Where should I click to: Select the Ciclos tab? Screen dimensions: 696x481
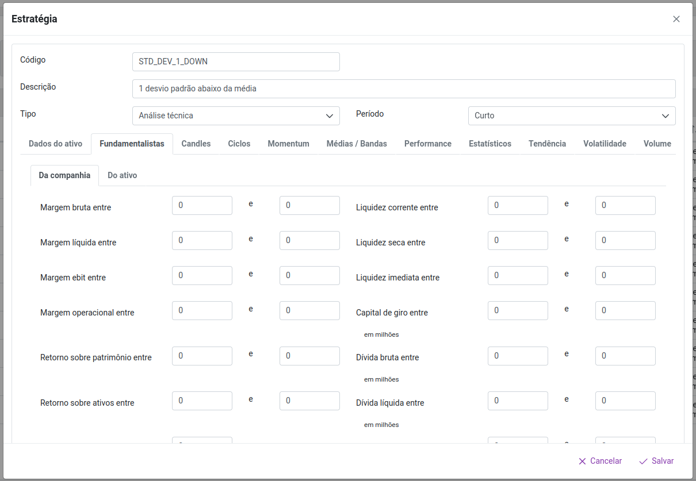point(239,144)
